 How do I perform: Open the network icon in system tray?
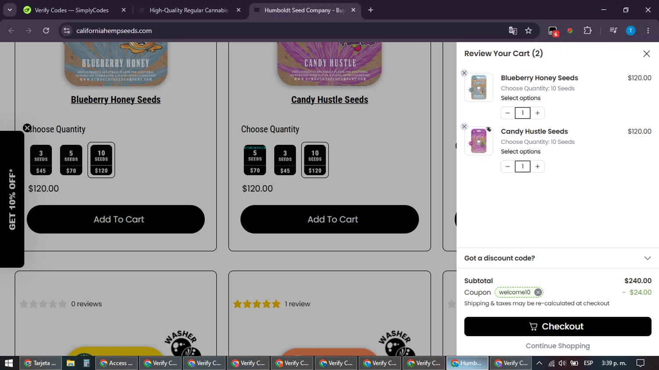(x=551, y=363)
